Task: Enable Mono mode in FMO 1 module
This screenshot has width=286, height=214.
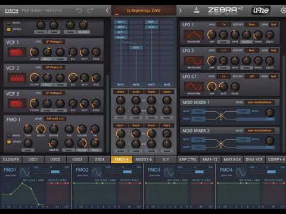Action: [x=9, y=136]
